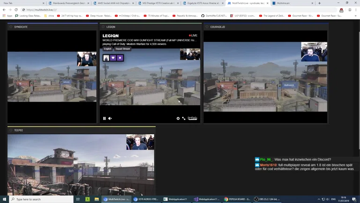Toggle the circle beside TEEPEE header
This screenshot has height=203, width=360.
click(x=11, y=130)
